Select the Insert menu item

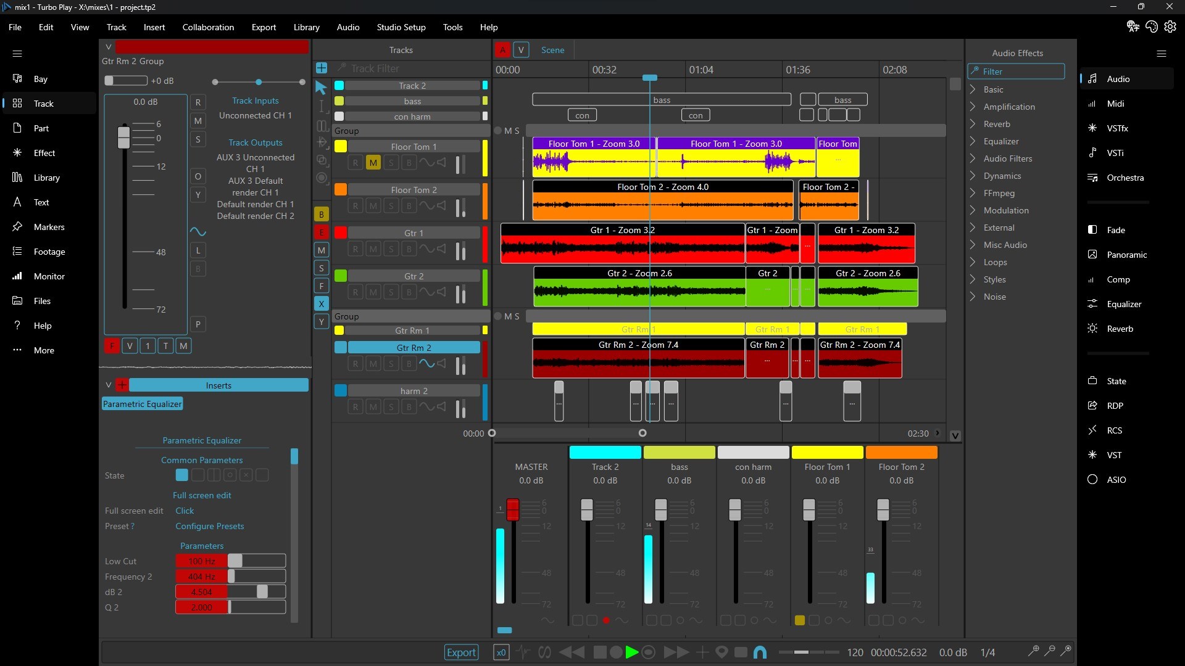coord(153,27)
